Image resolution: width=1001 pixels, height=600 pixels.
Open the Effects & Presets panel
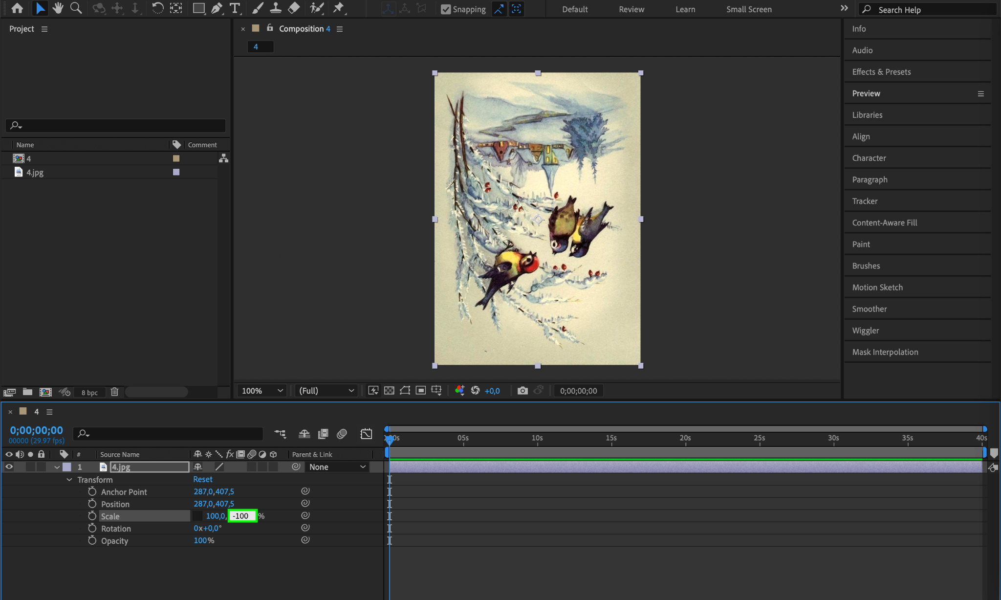[881, 72]
